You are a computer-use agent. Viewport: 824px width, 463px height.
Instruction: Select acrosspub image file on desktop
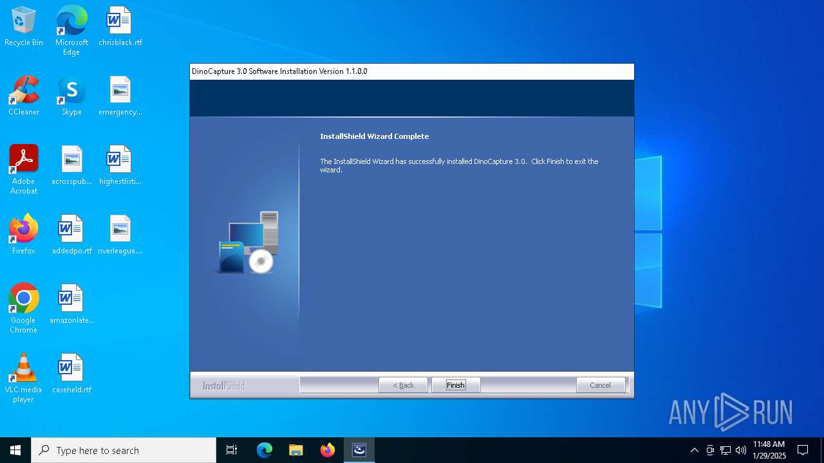point(71,166)
